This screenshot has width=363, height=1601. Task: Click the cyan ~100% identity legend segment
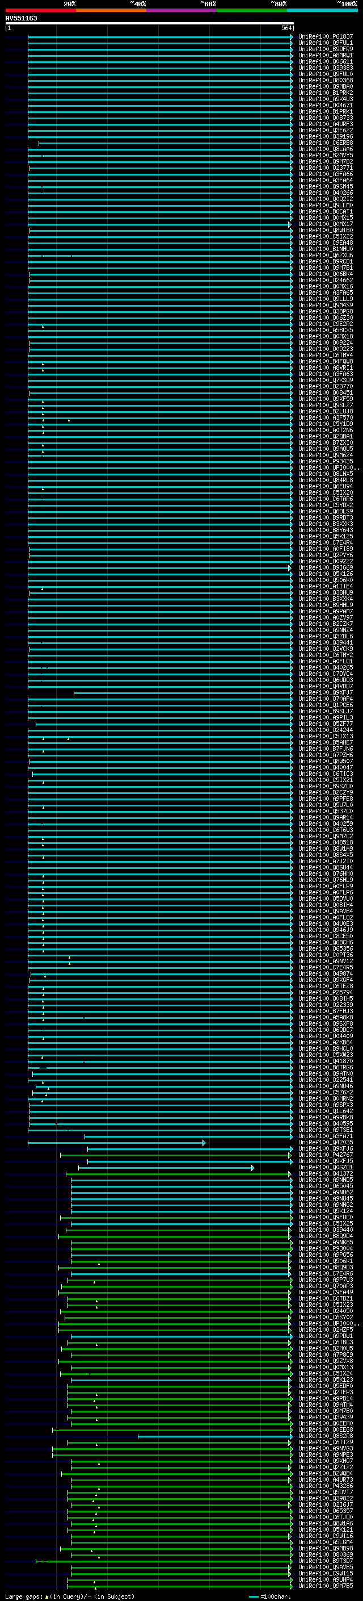tap(322, 10)
